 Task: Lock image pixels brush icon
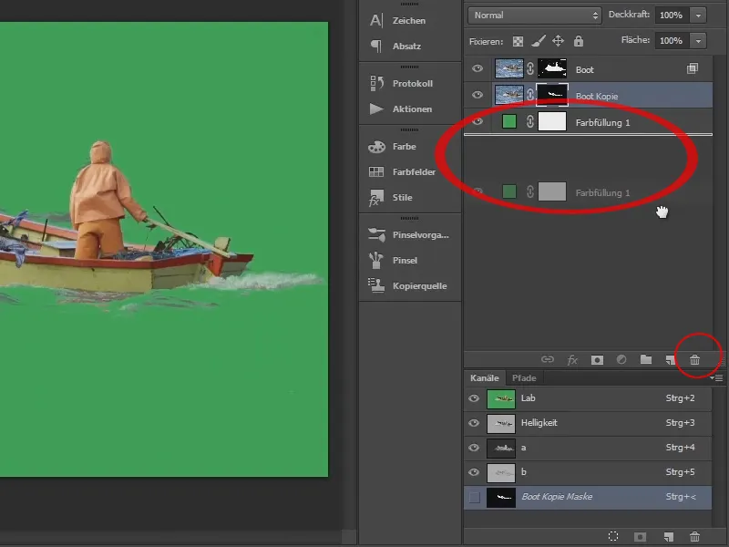539,41
